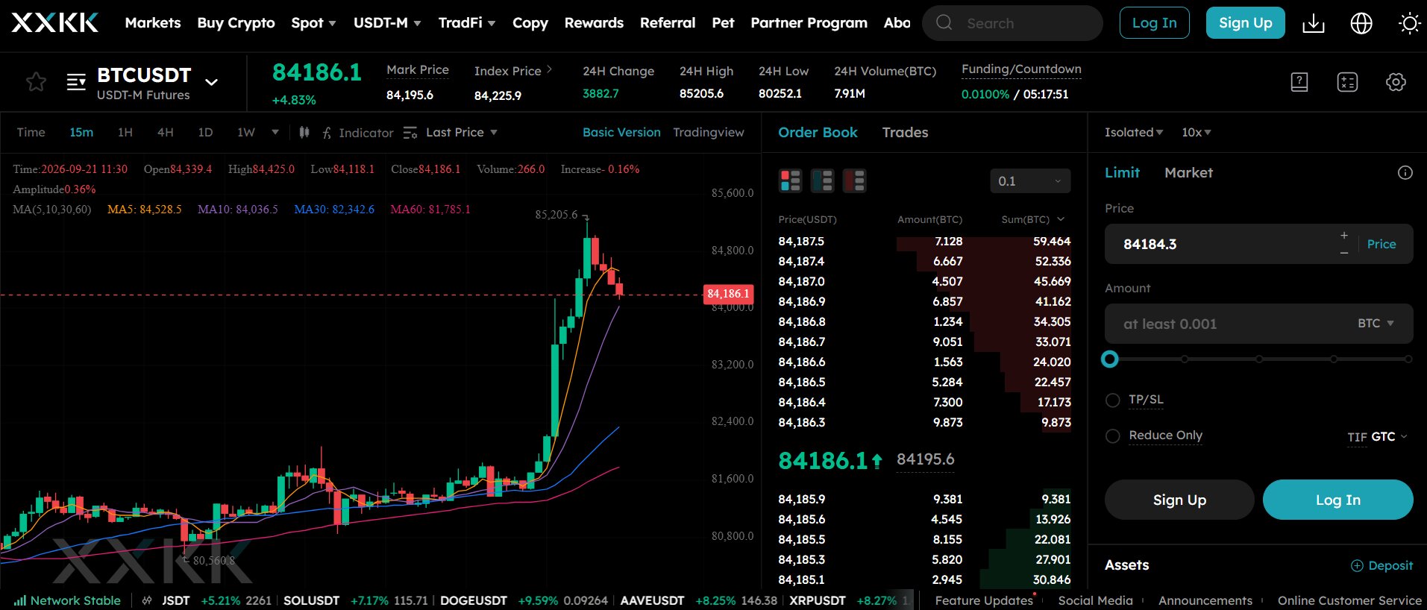The width and height of the screenshot is (1427, 610).
Task: Select the Limit order tab
Action: click(x=1122, y=173)
